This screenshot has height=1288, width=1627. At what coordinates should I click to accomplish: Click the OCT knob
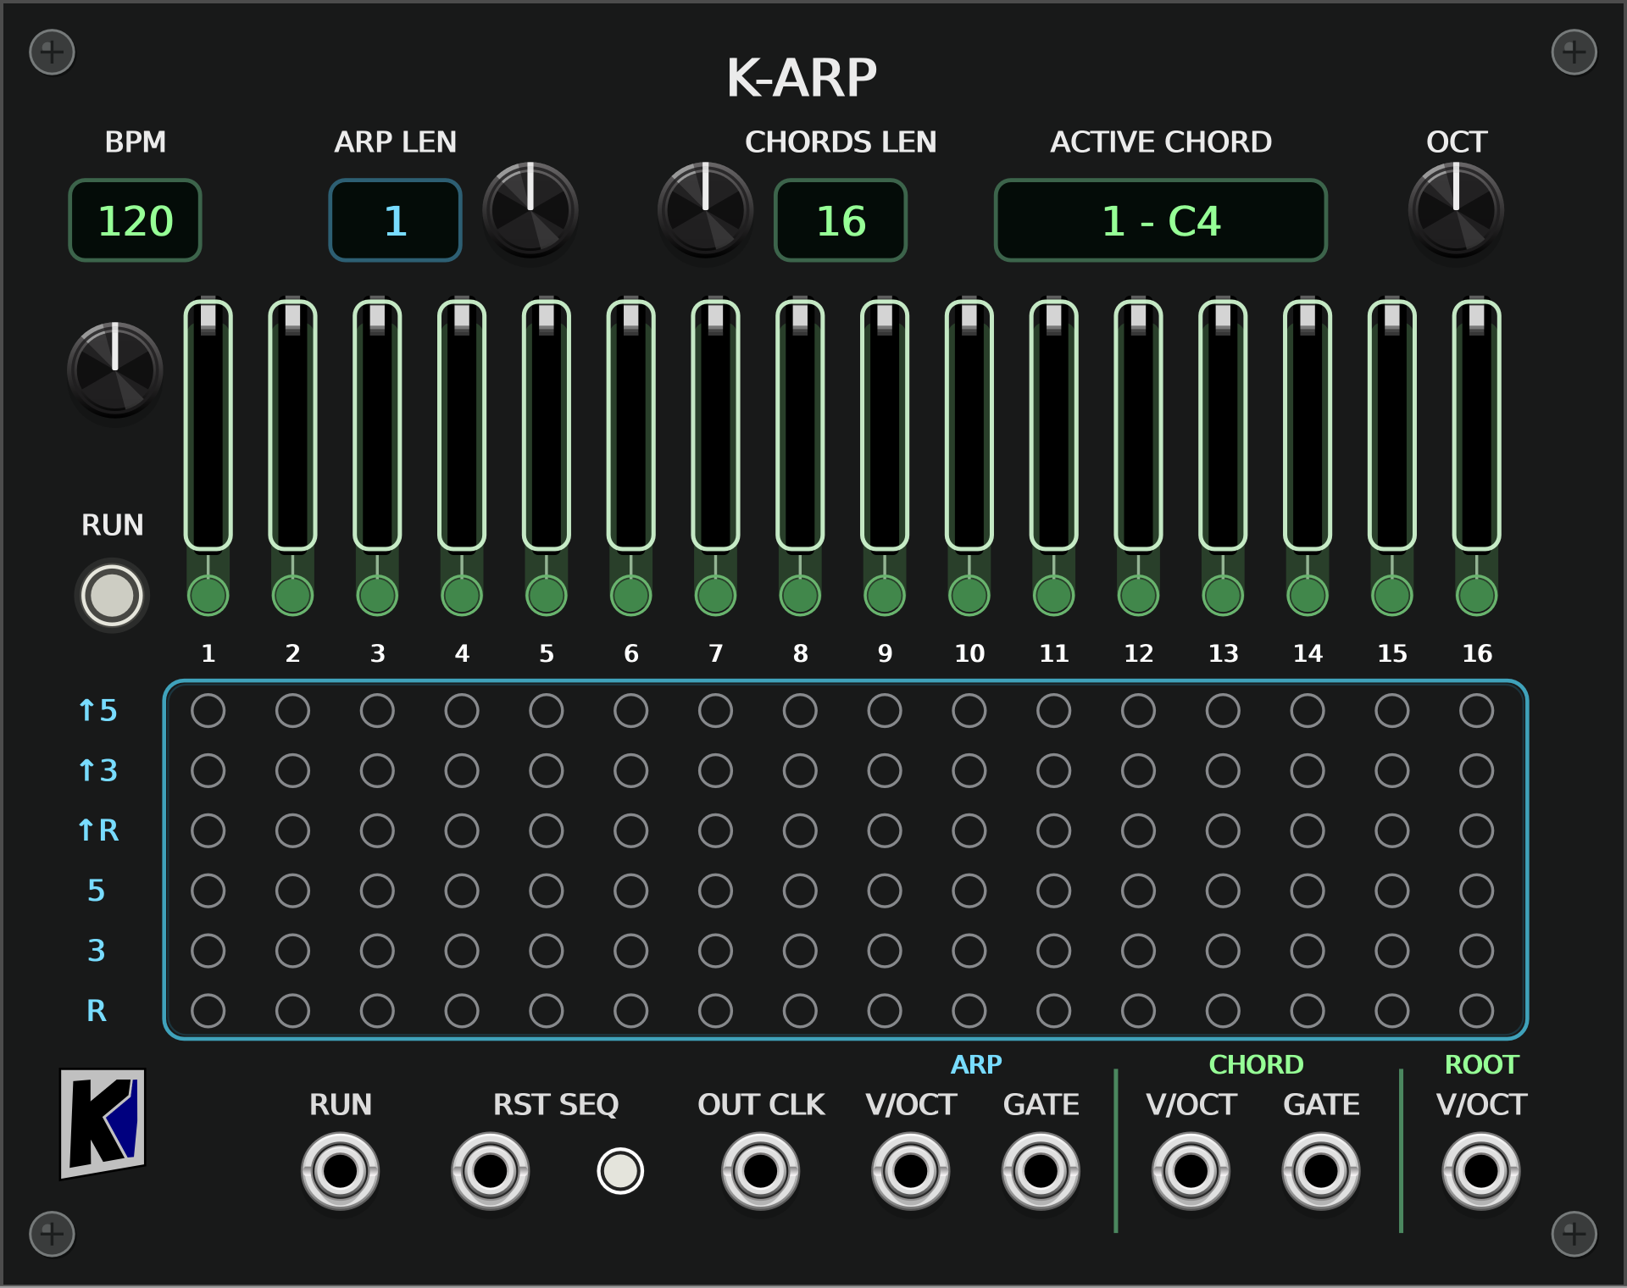[1456, 210]
